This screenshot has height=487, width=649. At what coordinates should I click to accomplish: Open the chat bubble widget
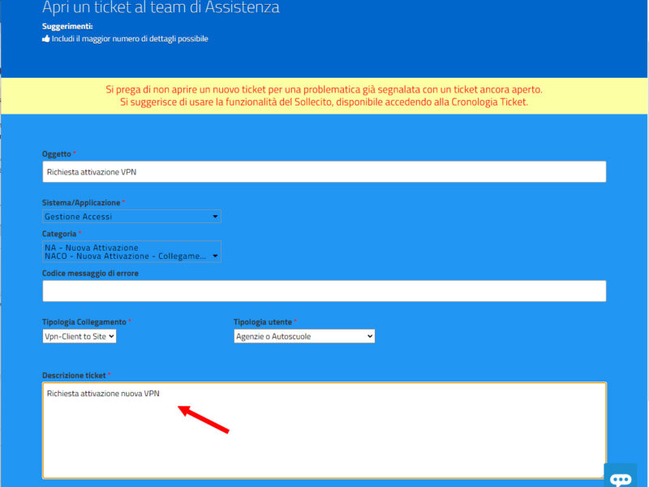621,477
